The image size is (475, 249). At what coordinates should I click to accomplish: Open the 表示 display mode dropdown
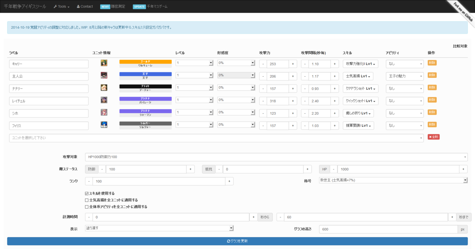pyautogui.click(x=160, y=228)
